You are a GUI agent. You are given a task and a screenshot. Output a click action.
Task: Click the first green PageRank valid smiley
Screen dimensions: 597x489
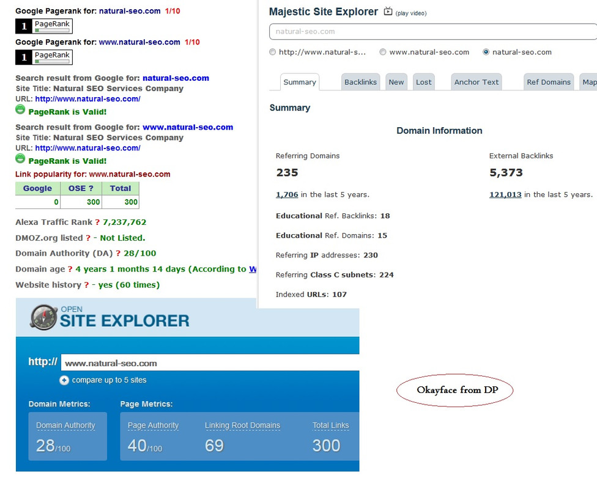[x=20, y=110]
